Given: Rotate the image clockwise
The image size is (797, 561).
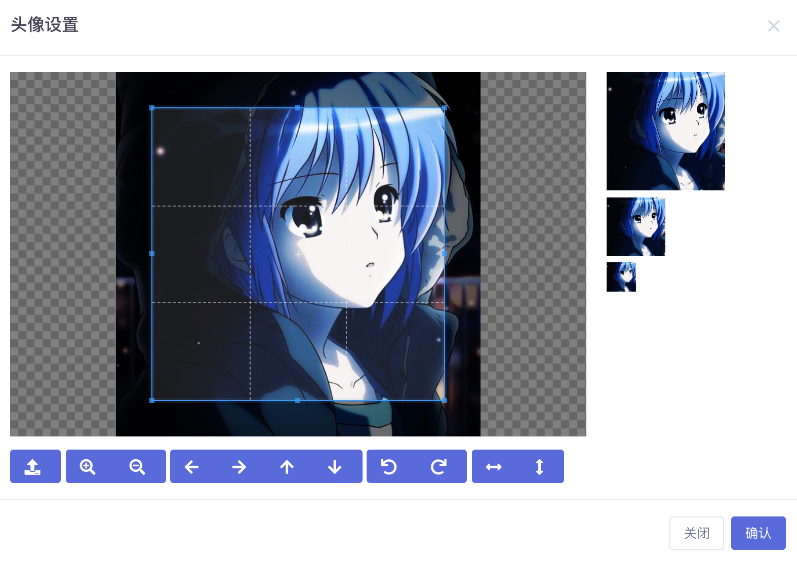Looking at the screenshot, I should pos(439,466).
